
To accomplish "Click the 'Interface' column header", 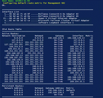I will click(x=78, y=36).
